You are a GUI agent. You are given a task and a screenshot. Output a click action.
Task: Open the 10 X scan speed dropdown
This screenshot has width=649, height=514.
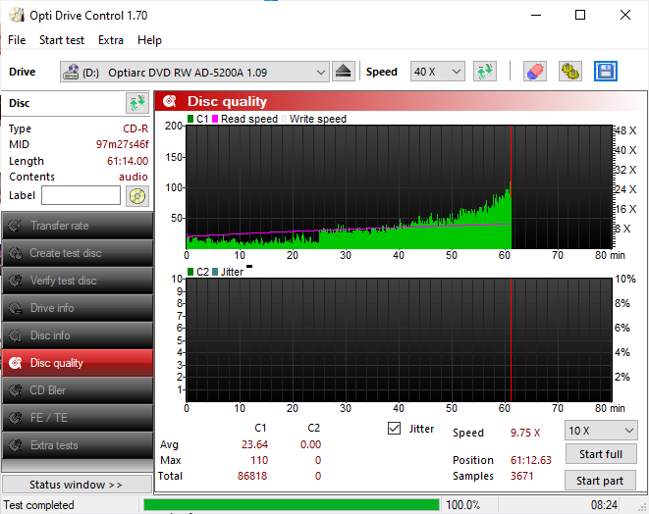point(601,431)
